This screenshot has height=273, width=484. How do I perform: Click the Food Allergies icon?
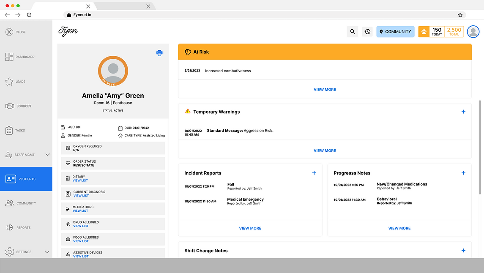coord(68,239)
